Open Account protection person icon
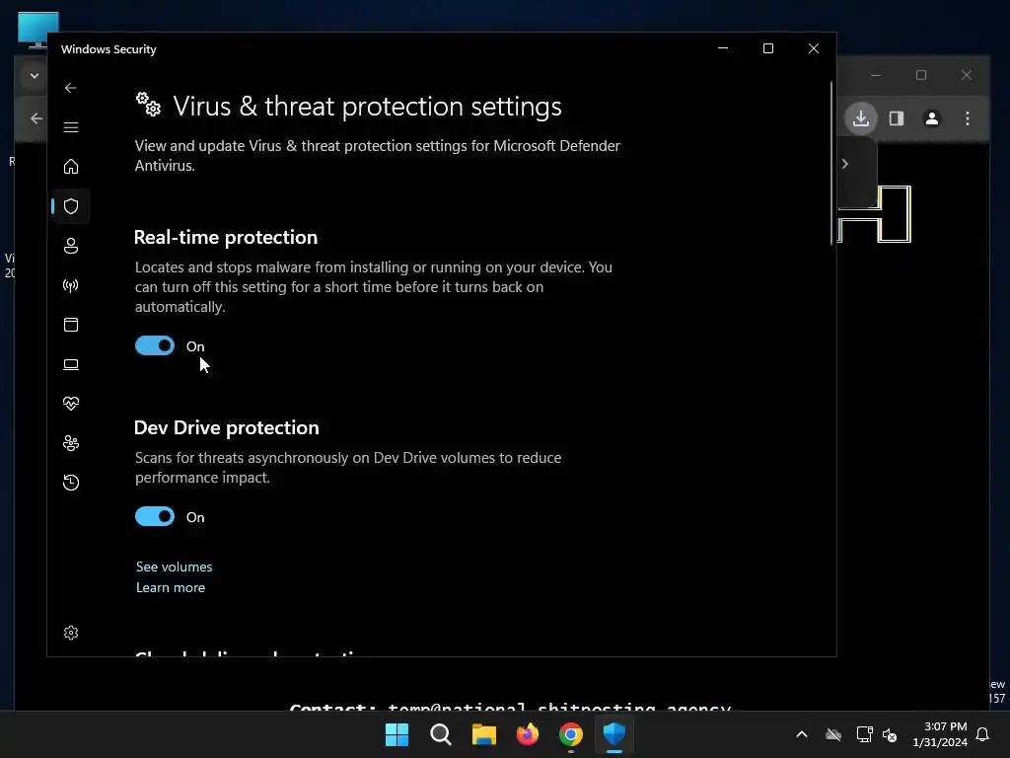 [x=71, y=246]
